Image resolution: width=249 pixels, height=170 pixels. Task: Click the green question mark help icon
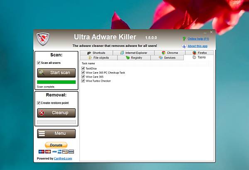[x=184, y=39]
